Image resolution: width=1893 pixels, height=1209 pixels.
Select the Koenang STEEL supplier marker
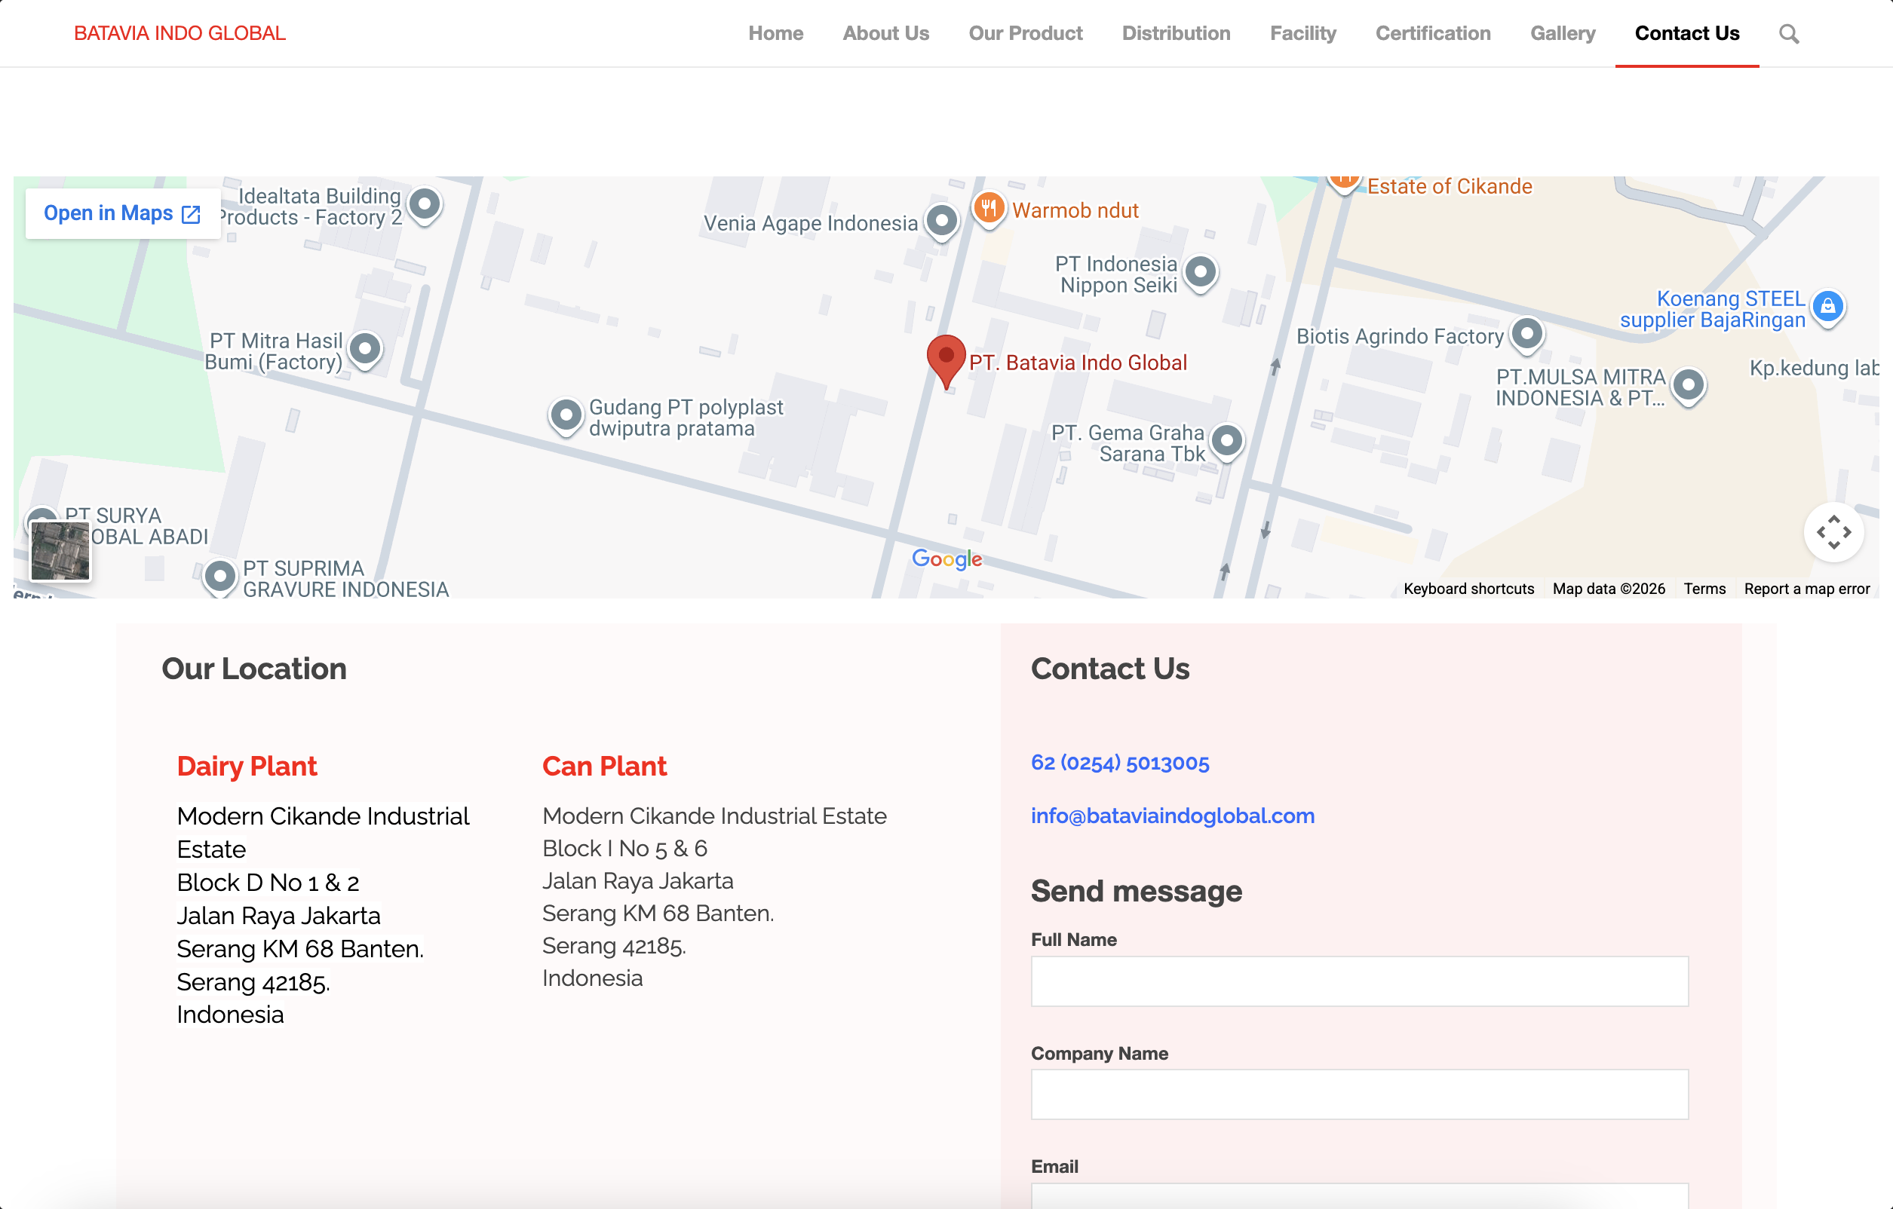1827,308
